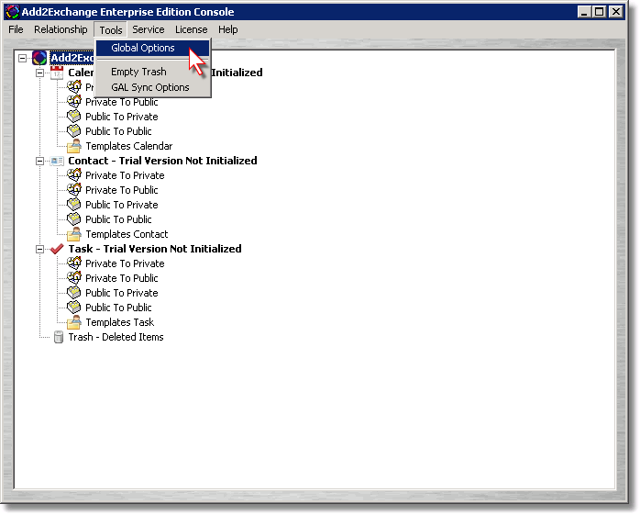Click Contact Public To Private icon
This screenshot has height=515, width=640.
[x=74, y=205]
